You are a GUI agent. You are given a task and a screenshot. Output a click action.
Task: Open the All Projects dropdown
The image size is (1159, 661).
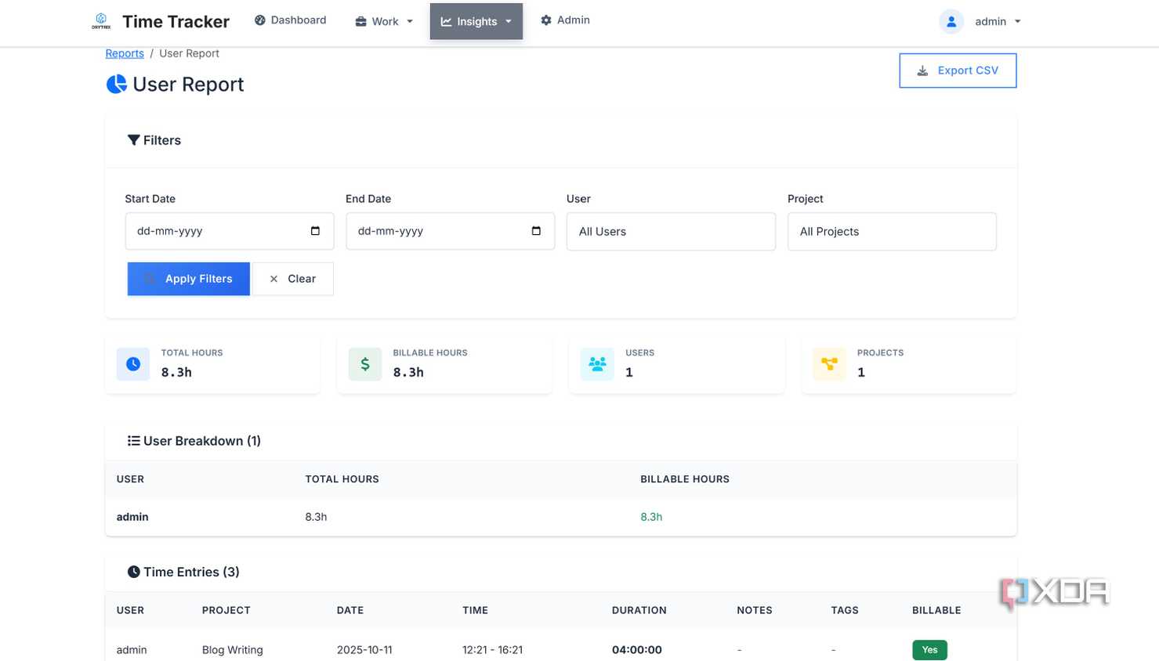(892, 232)
